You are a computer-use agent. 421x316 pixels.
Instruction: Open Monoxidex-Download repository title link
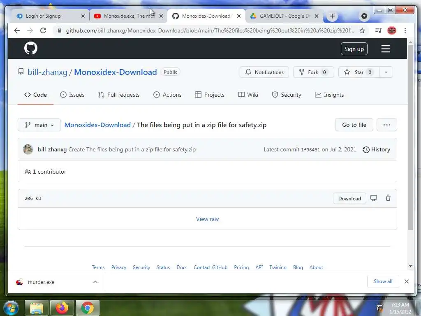(x=116, y=72)
